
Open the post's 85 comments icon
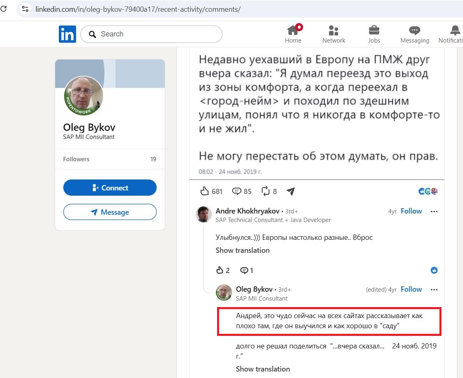241,191
